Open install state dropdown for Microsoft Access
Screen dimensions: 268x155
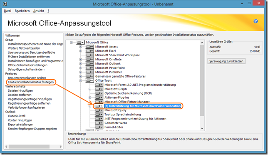[x=89, y=47]
